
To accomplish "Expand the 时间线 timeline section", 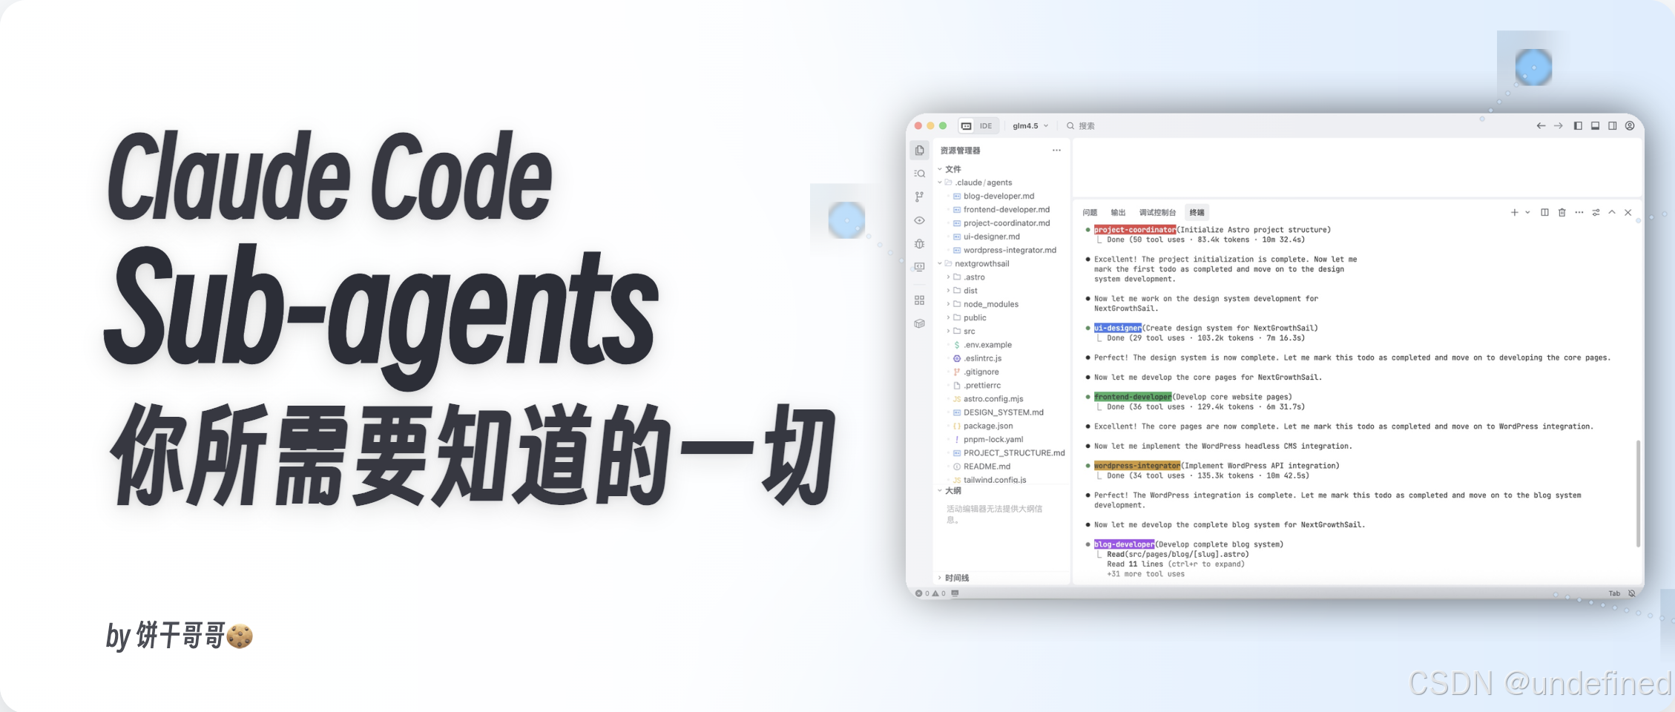I will [x=954, y=578].
